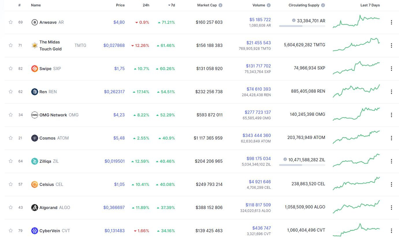Toggle the Celsius favorite star
This screenshot has height=240, width=399.
point(11,184)
